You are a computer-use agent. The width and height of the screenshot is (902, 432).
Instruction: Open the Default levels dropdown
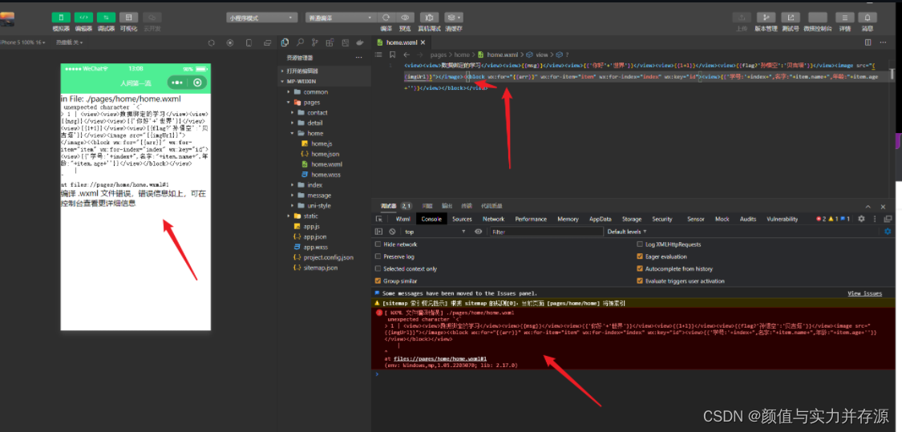[x=626, y=232]
